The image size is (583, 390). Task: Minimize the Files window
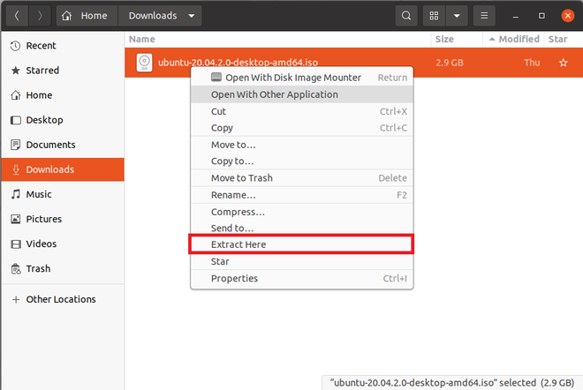point(515,16)
